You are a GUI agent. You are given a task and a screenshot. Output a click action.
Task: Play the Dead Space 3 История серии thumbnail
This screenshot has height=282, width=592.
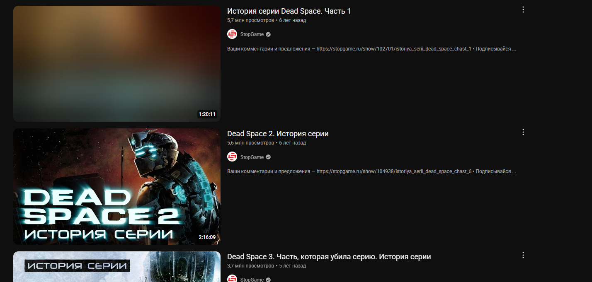(x=117, y=267)
